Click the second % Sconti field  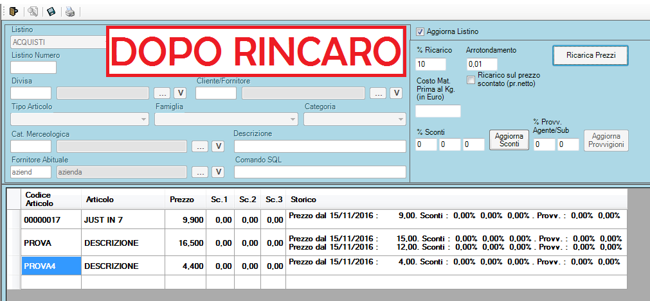(450, 144)
